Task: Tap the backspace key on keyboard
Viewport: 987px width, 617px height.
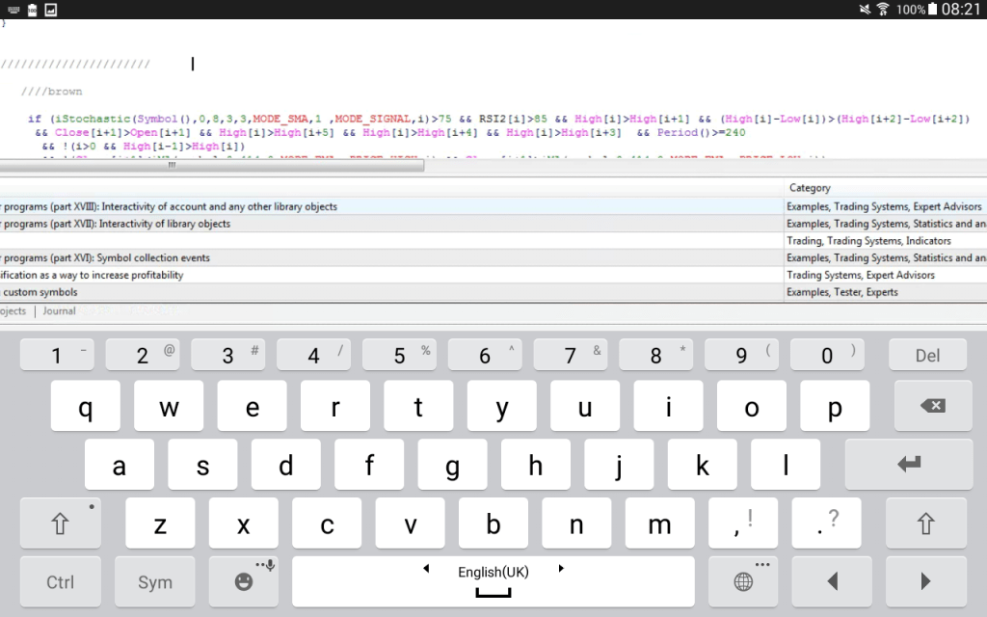Action: [931, 406]
